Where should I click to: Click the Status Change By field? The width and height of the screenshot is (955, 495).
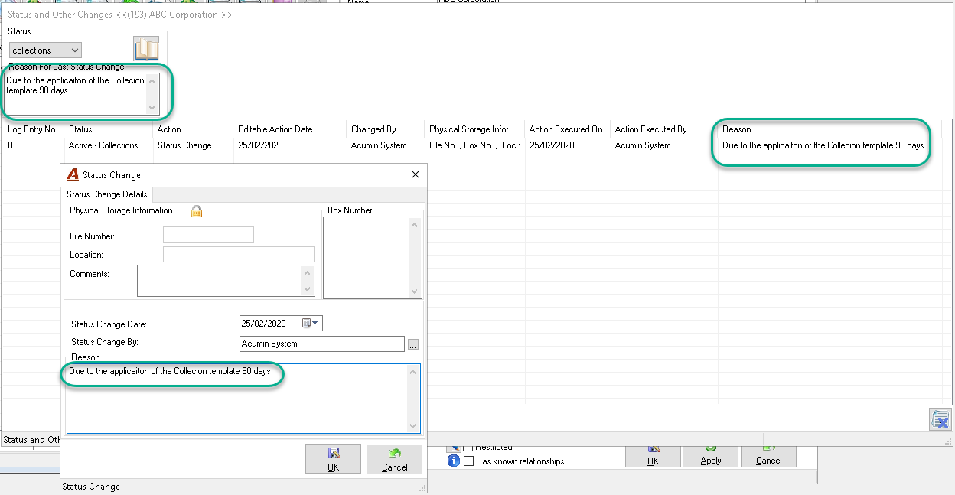[322, 344]
